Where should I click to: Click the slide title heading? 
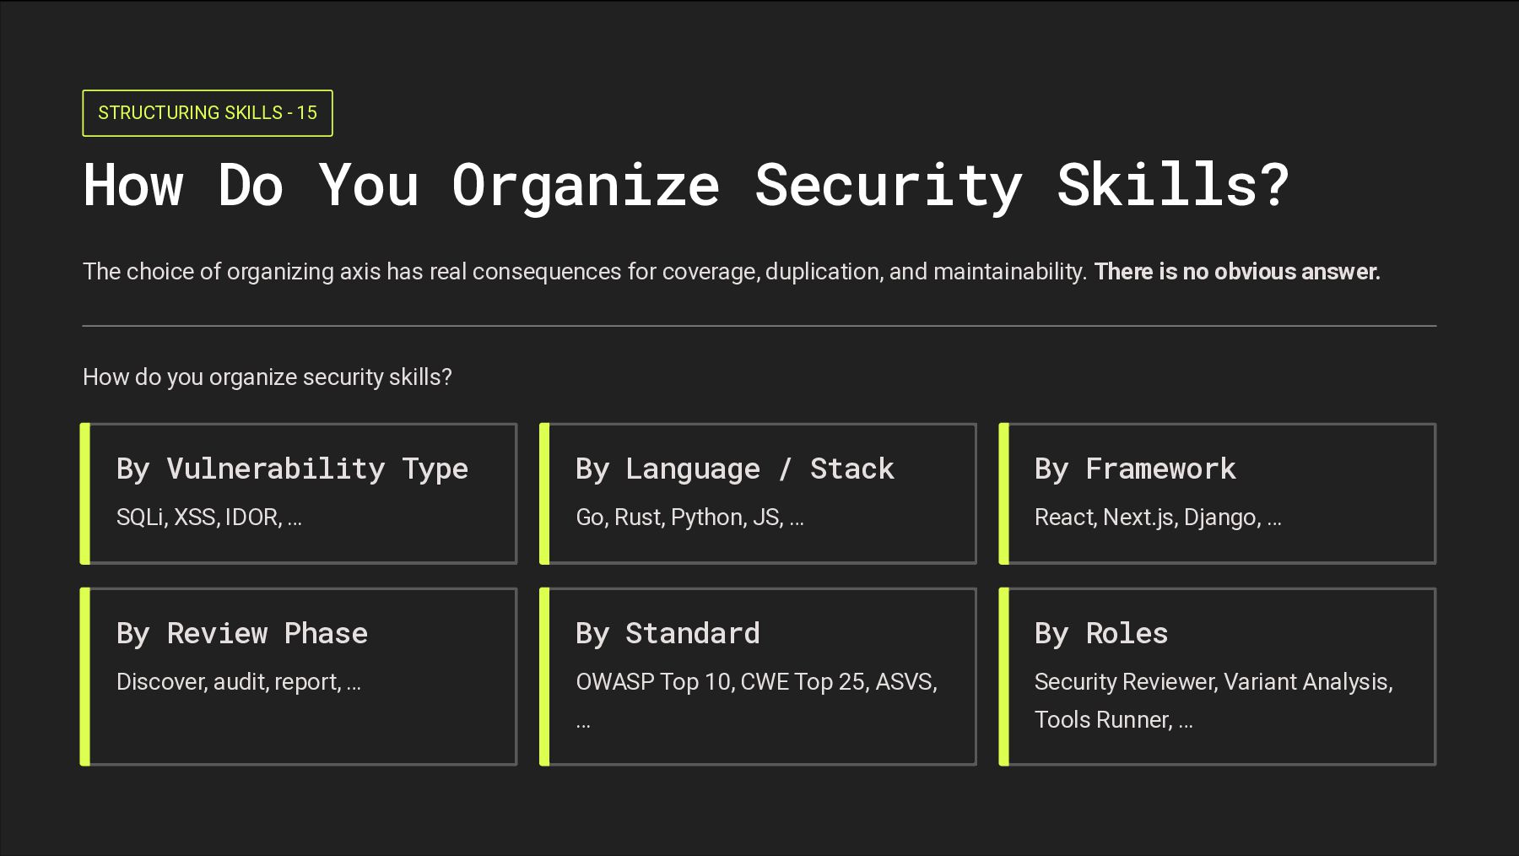685,185
